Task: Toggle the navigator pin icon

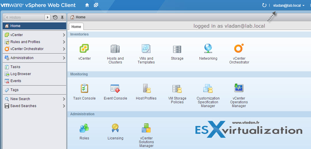Action: [62, 17]
